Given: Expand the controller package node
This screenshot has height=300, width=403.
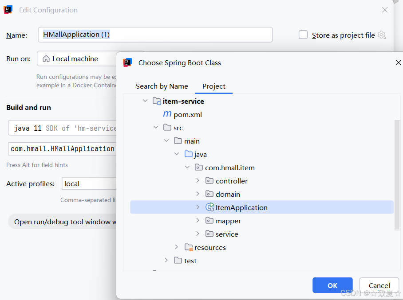Looking at the screenshot, I should click(x=198, y=180).
